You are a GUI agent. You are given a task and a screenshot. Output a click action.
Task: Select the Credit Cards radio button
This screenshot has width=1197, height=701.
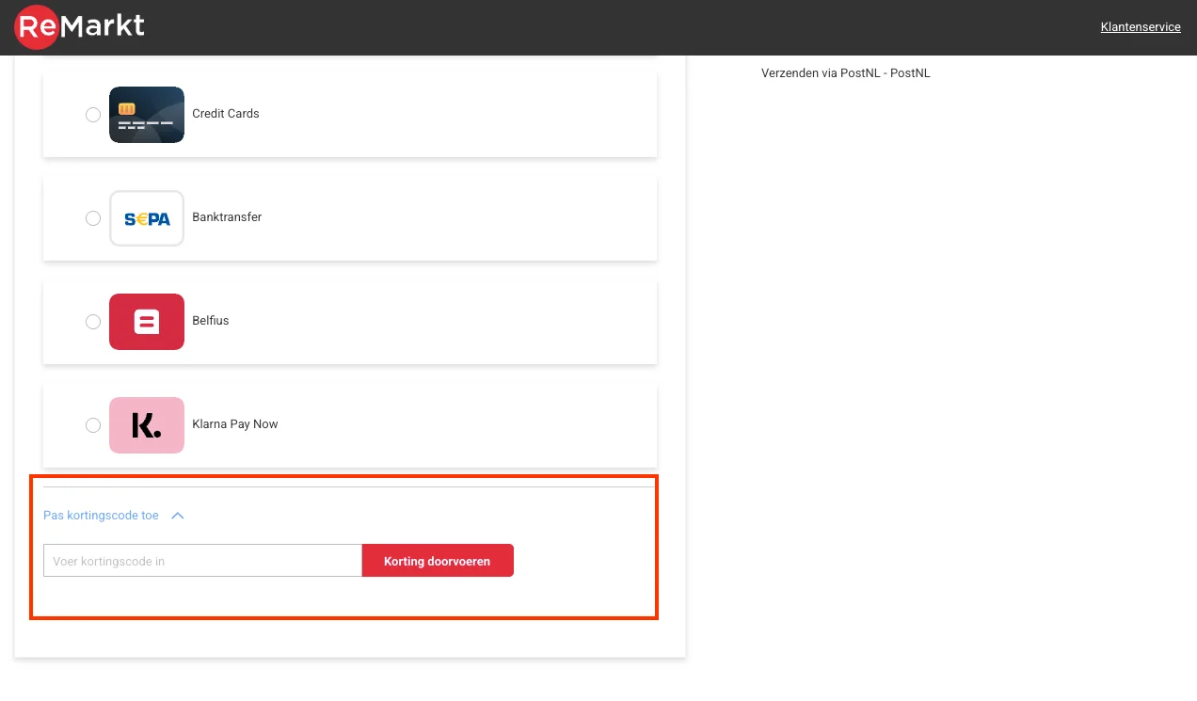coord(93,115)
